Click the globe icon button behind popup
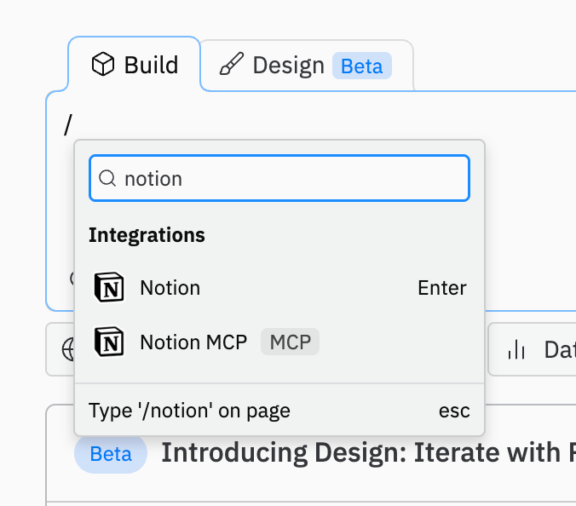Screen dimensions: 576x506 coord(66,349)
